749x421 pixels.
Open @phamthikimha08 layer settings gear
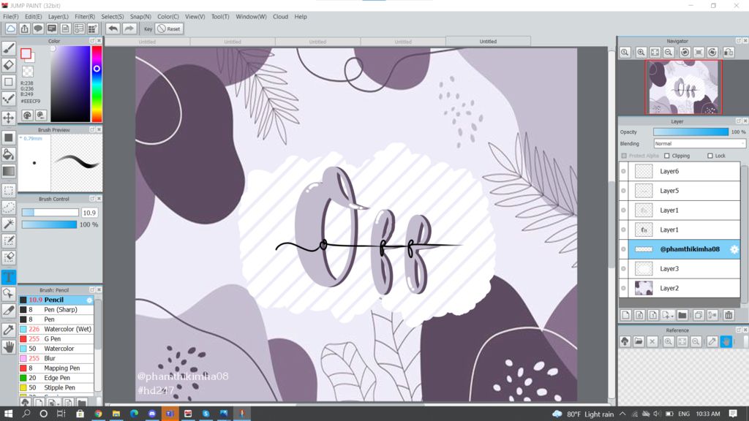pos(734,249)
